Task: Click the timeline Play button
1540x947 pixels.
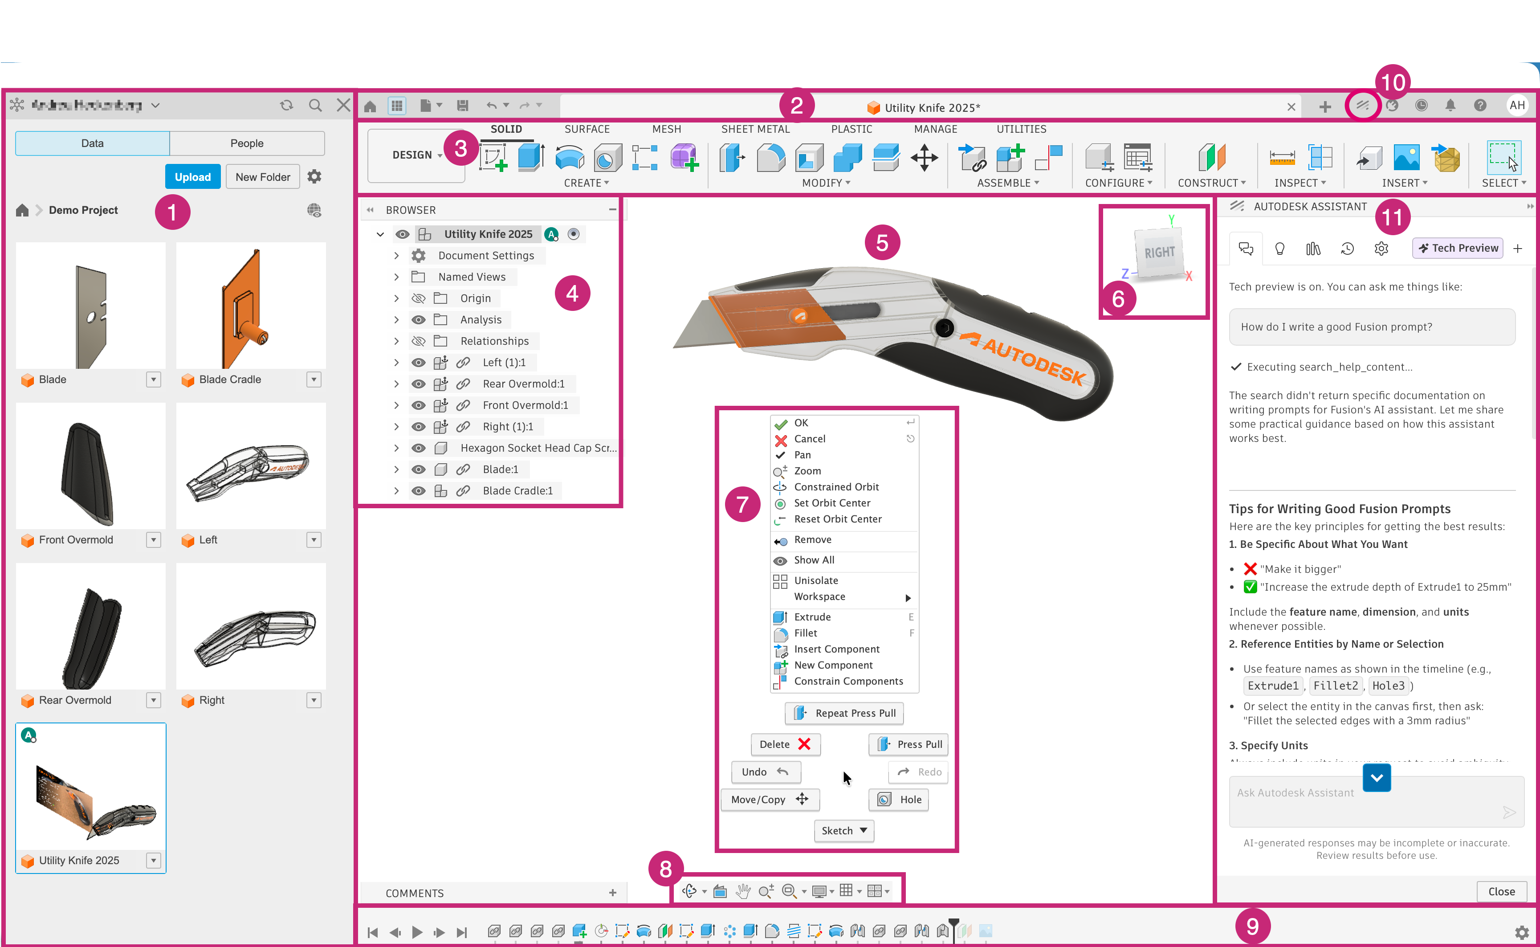Action: tap(417, 932)
